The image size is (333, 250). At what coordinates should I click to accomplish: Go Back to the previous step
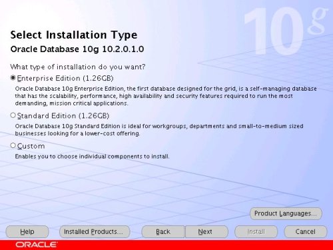[163, 232]
